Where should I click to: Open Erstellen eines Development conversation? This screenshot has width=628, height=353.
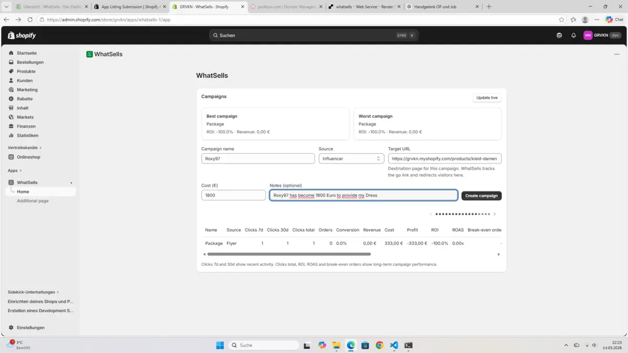pos(41,311)
